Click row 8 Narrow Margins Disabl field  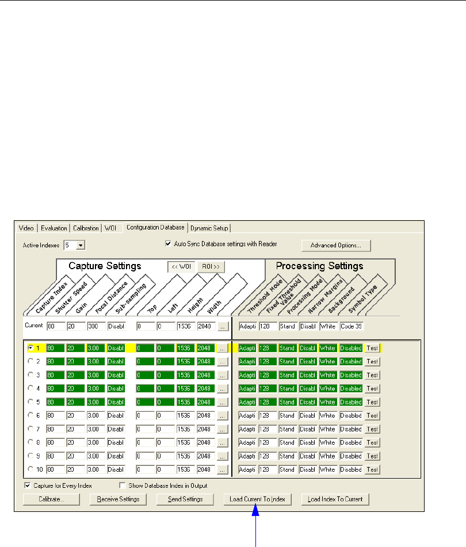coord(308,443)
